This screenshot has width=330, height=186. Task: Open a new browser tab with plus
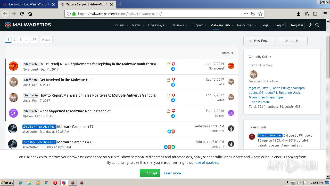pyautogui.click(x=120, y=4)
